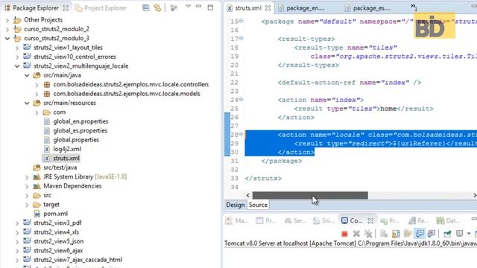The height and width of the screenshot is (268, 477).
Task: Open Servers tab in bottom panel
Action: [295, 220]
